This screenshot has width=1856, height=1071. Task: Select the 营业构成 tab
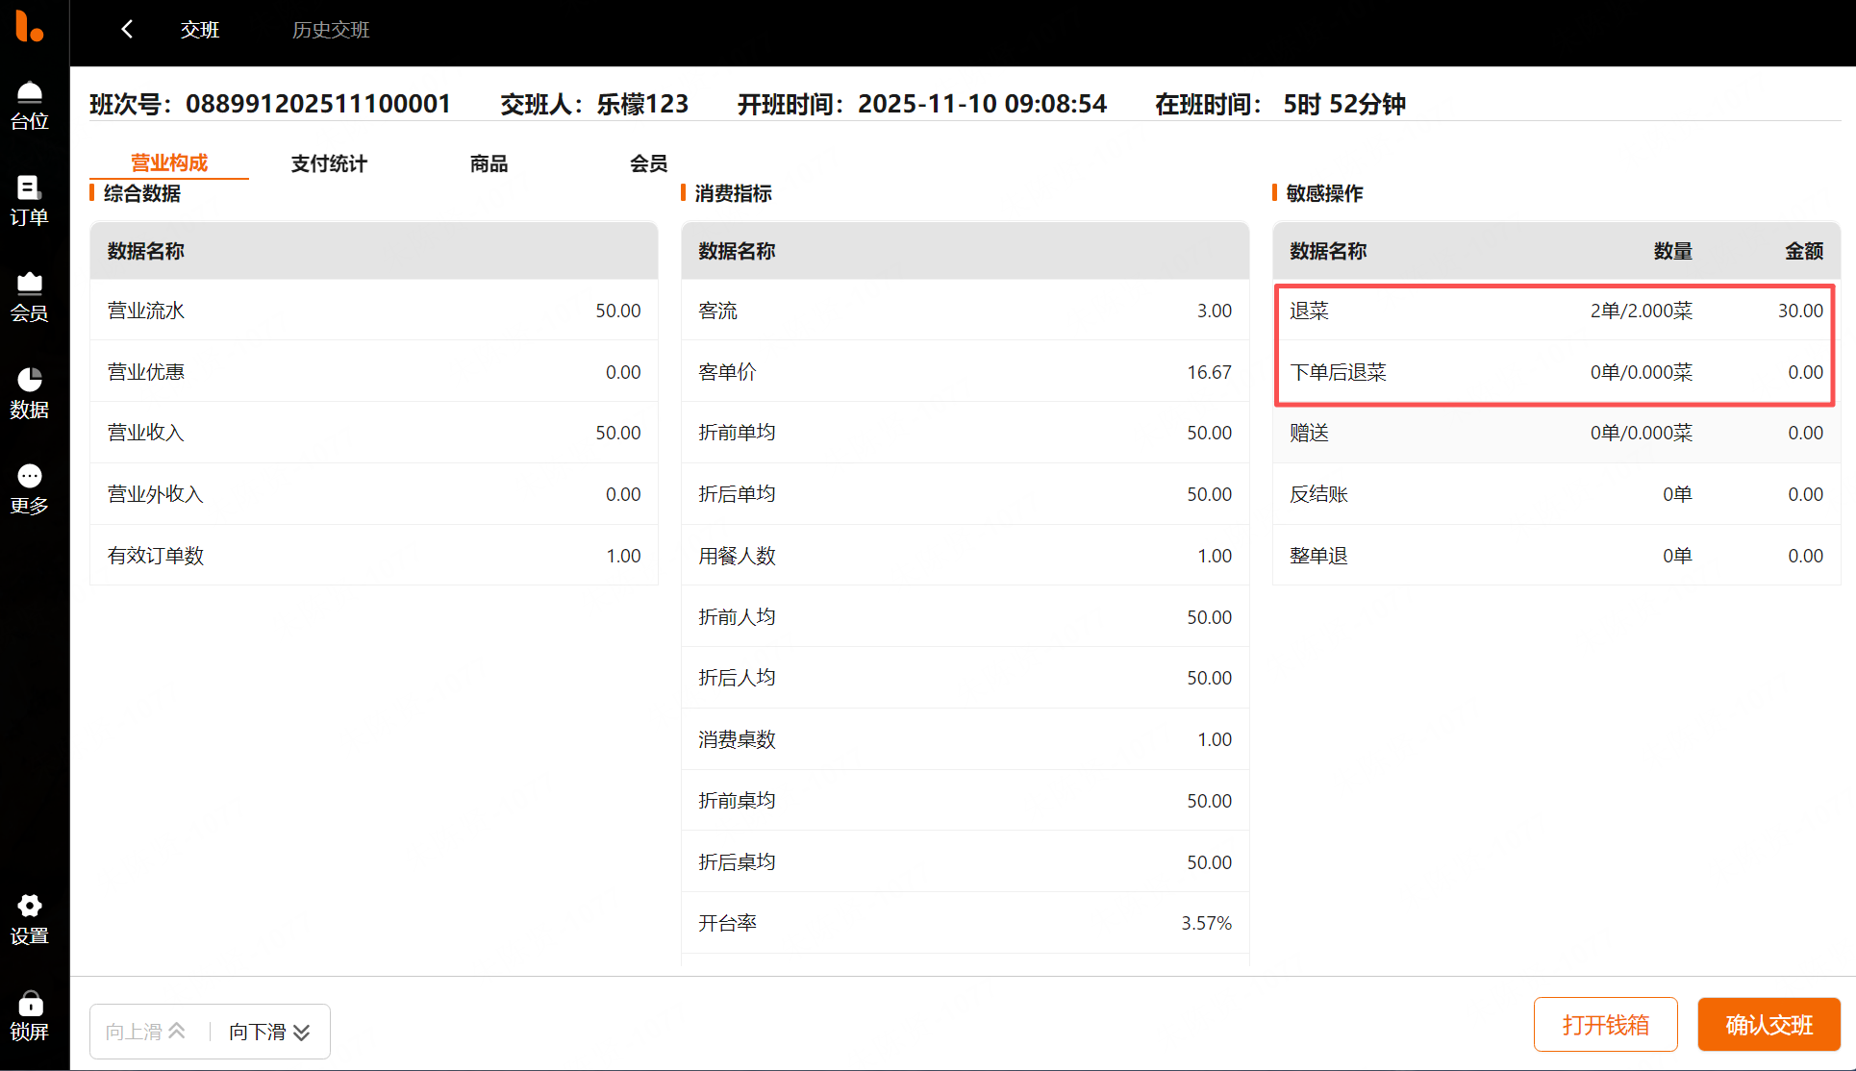pos(169,162)
